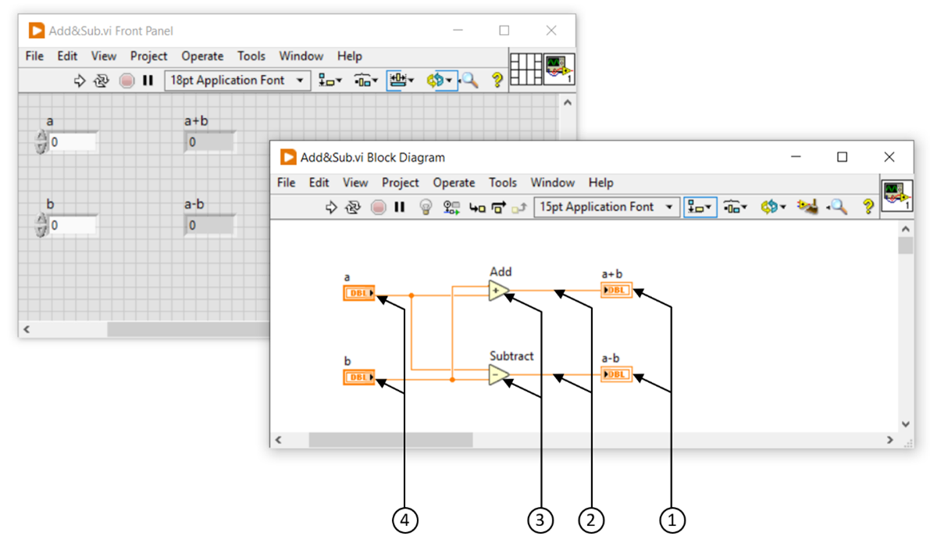Click the Step Into icon
The image size is (930, 547).
477,207
